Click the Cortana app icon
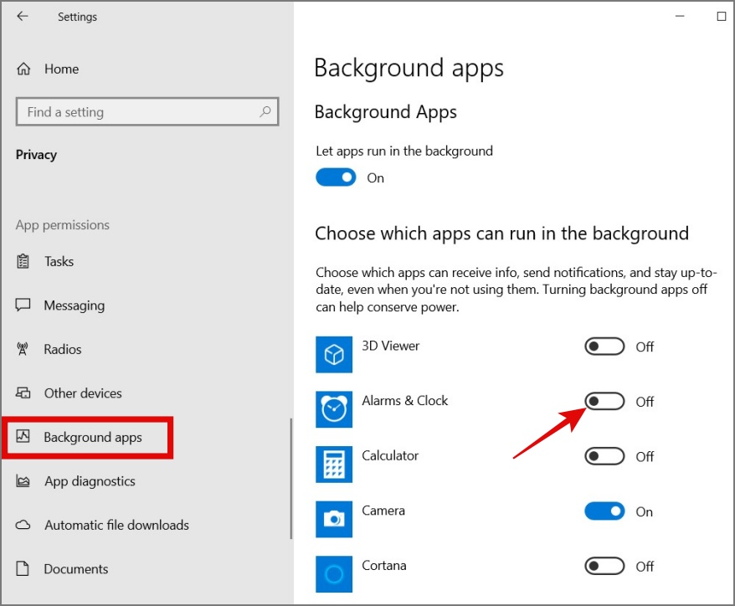The image size is (735, 606). pos(334,573)
